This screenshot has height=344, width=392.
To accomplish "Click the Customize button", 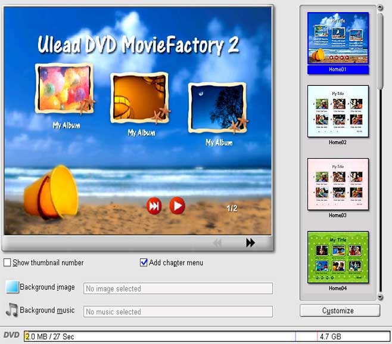I will click(x=340, y=311).
